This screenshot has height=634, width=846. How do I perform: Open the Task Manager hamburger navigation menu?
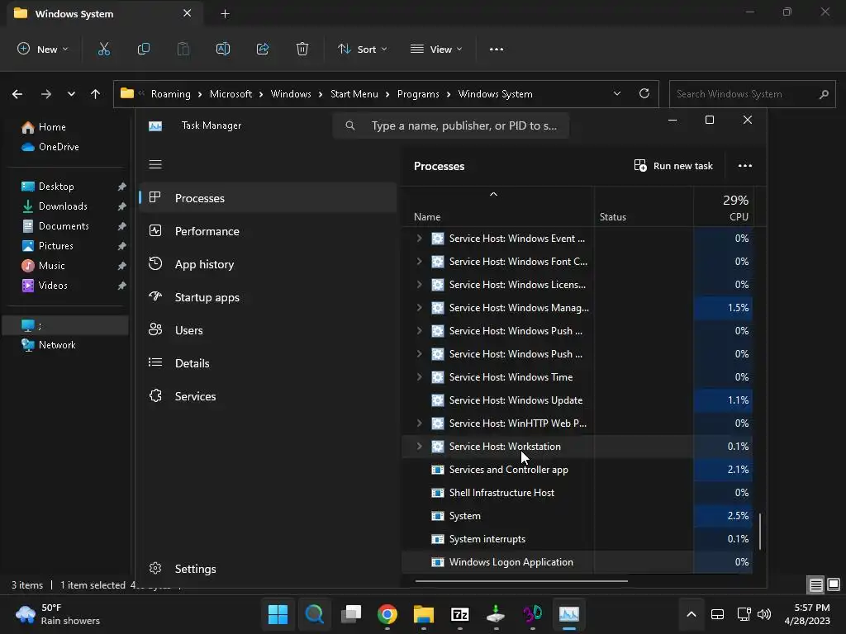(155, 164)
